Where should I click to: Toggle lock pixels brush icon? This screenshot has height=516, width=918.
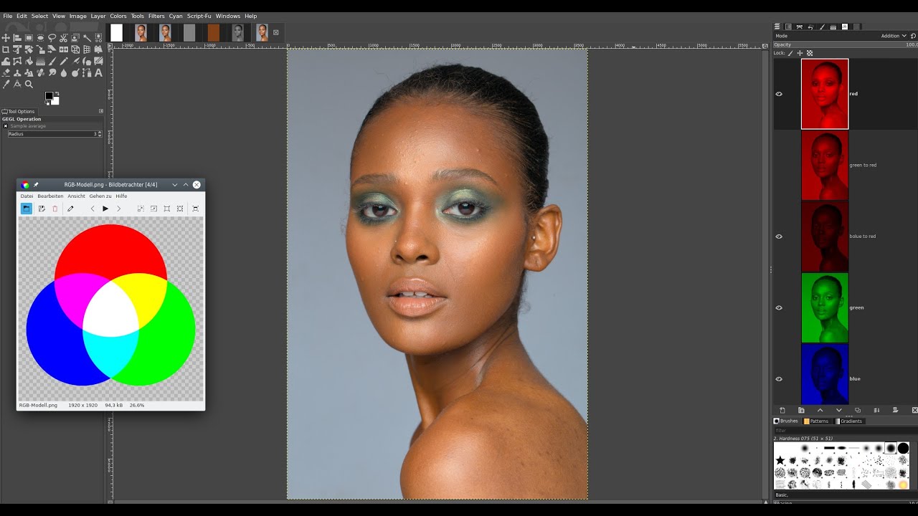click(791, 53)
